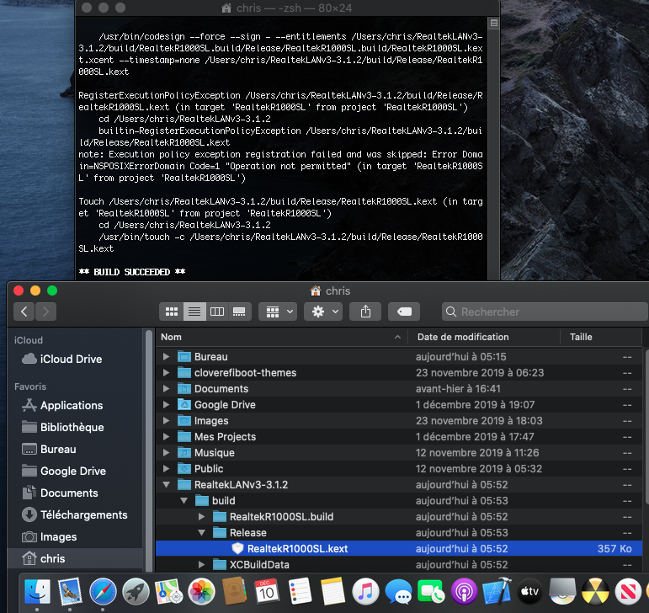Select the Mes Projects folder name
This screenshot has width=649, height=613.
coord(225,437)
